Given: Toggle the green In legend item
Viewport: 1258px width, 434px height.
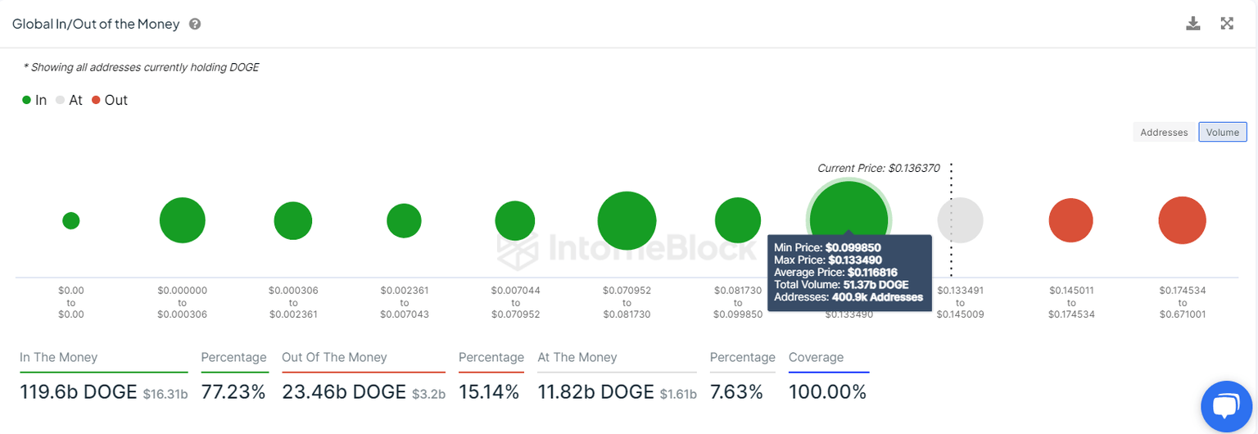Looking at the screenshot, I should pos(34,100).
